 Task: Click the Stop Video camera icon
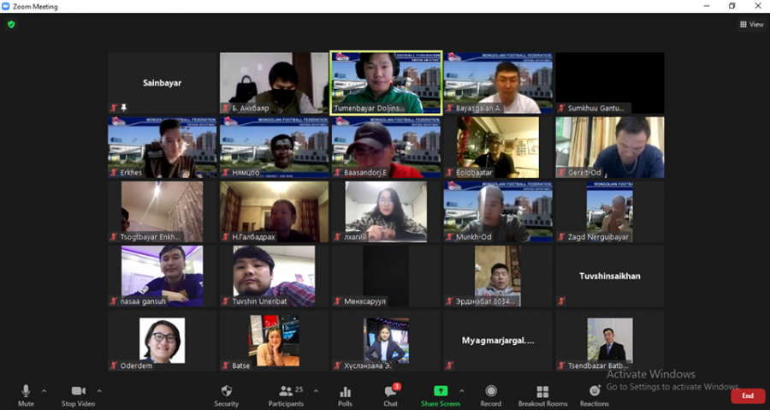(x=78, y=391)
